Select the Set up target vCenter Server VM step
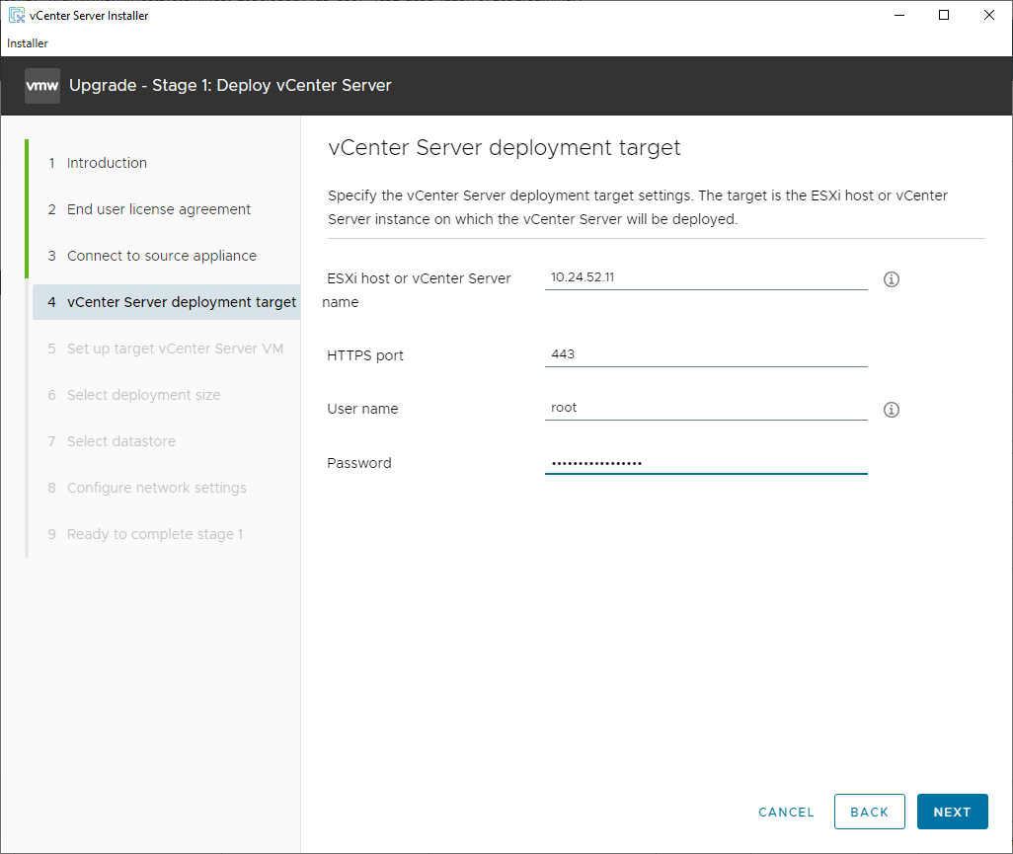The image size is (1013, 854). tap(175, 349)
